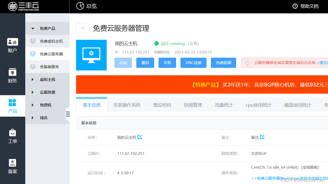
Task: Click the stack icon beside 免费虚拟主机
Action: click(33, 41)
